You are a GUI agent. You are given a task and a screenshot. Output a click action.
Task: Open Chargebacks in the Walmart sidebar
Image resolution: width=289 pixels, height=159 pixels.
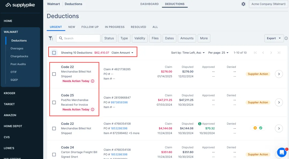click(x=19, y=56)
